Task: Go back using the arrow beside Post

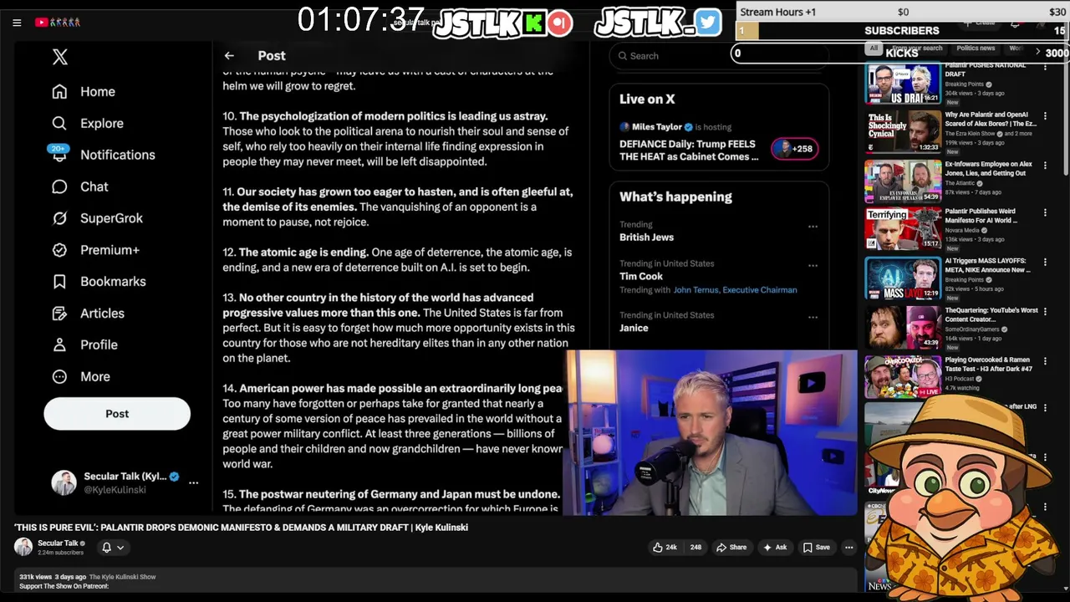Action: click(229, 56)
